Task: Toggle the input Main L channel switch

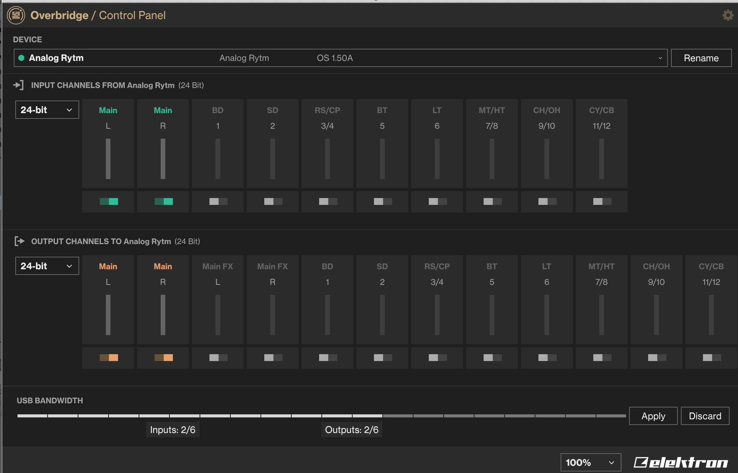Action: click(x=109, y=201)
